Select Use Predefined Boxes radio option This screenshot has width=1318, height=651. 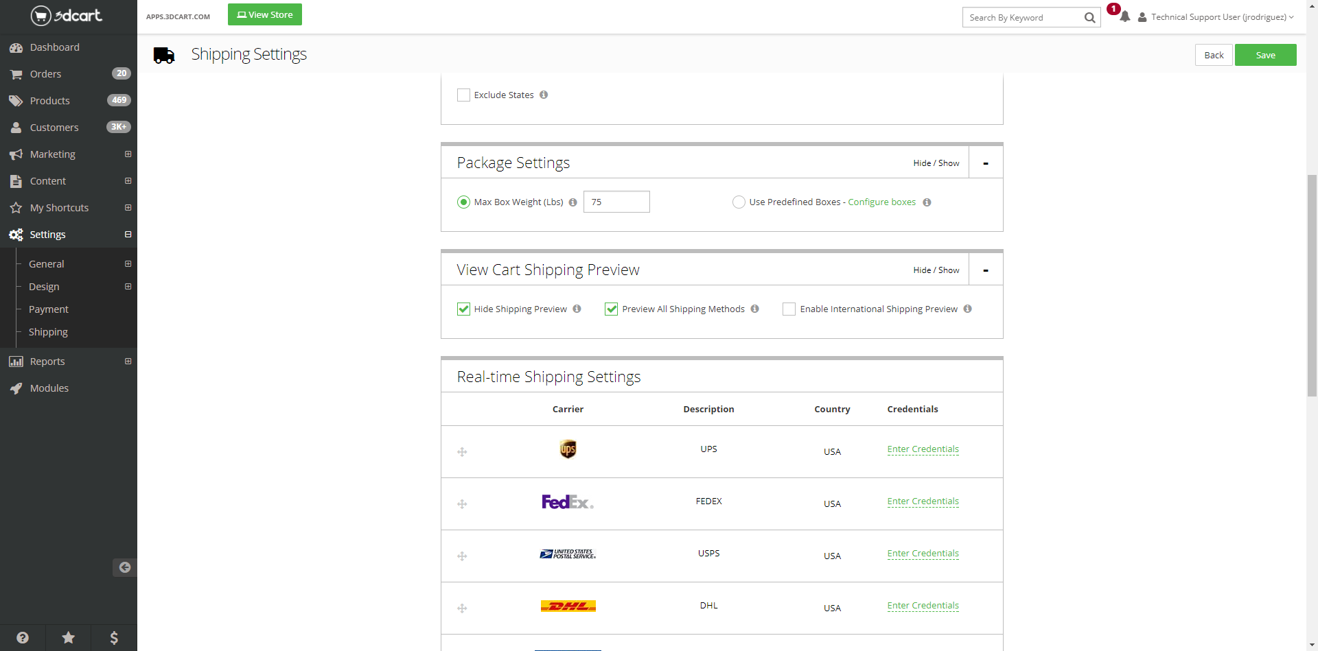[x=739, y=202]
